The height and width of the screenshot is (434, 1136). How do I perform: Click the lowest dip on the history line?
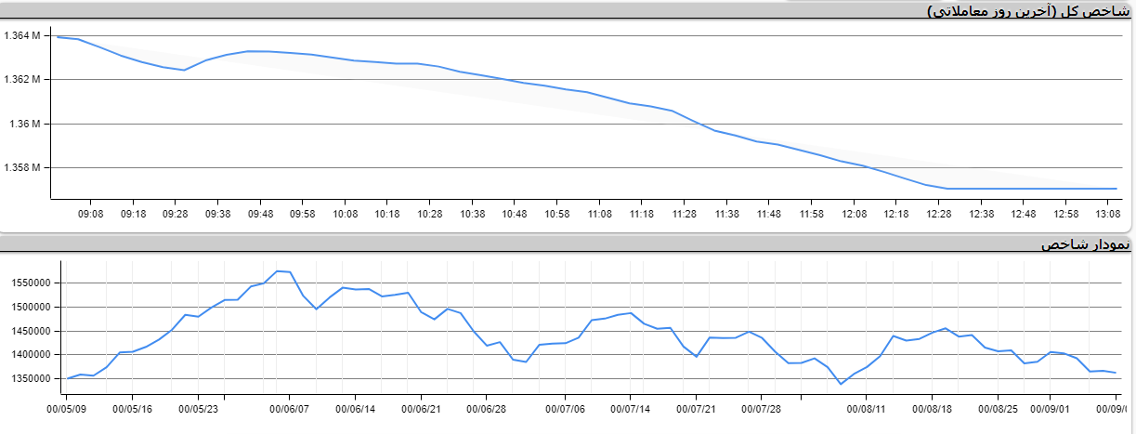click(x=842, y=384)
